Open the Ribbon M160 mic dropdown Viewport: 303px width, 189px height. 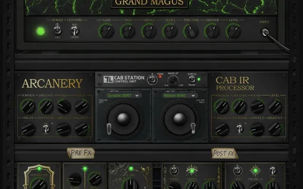tap(179, 95)
